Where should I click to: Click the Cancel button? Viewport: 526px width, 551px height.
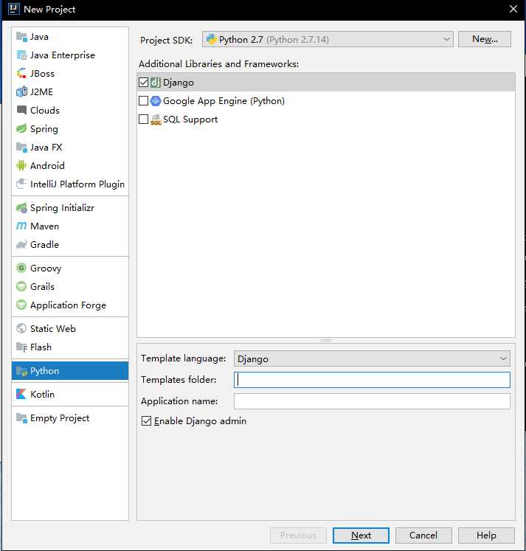[423, 536]
